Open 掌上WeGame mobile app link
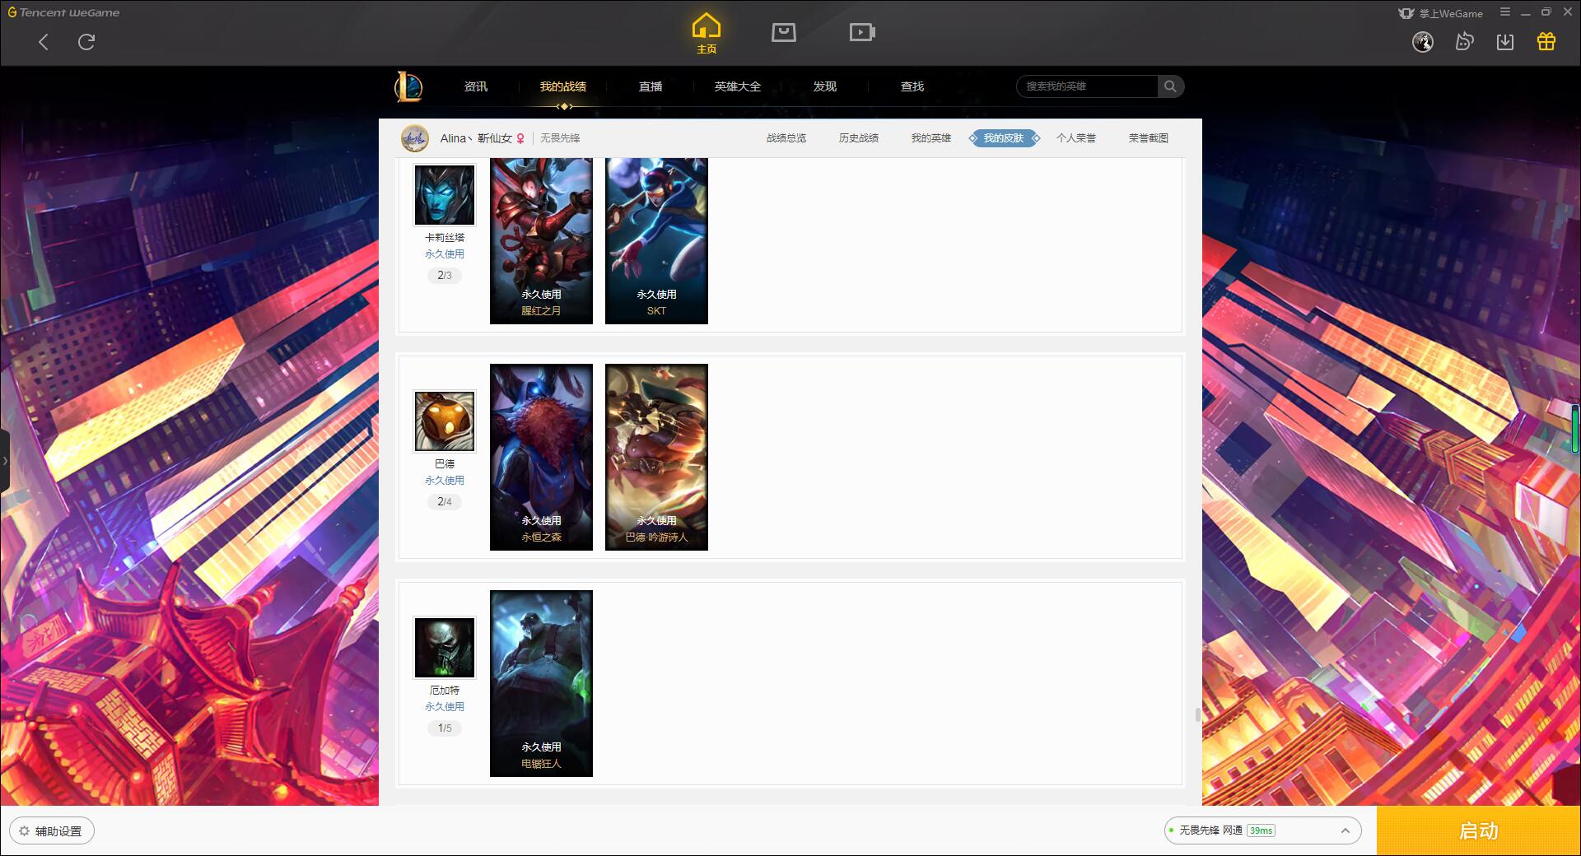 tap(1440, 13)
